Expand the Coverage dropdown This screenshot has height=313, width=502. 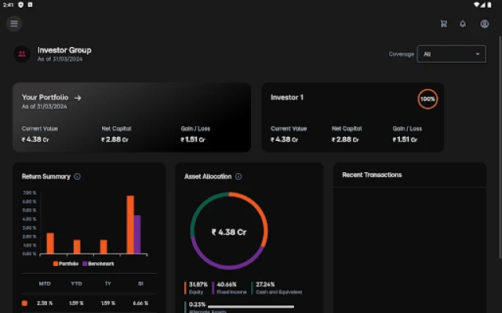[452, 54]
